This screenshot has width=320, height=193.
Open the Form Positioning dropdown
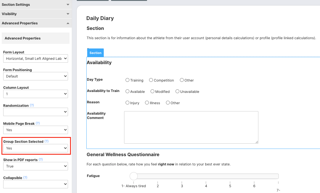(x=35, y=76)
